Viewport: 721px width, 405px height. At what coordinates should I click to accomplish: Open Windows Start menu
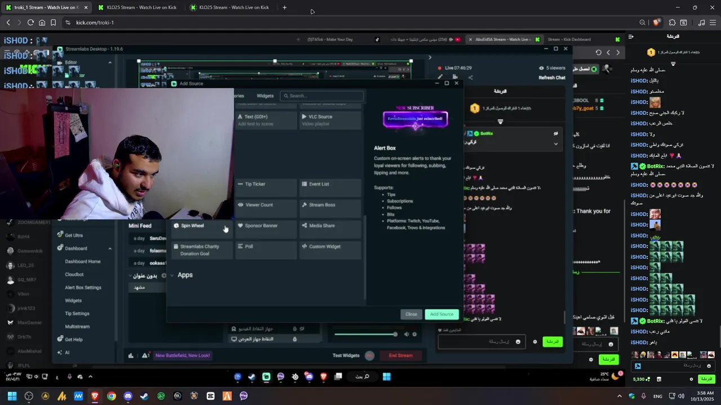click(x=12, y=396)
